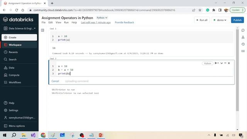This screenshot has height=139, width=247.
Task: Click the Chrome Update button
Action: pos(238,10)
